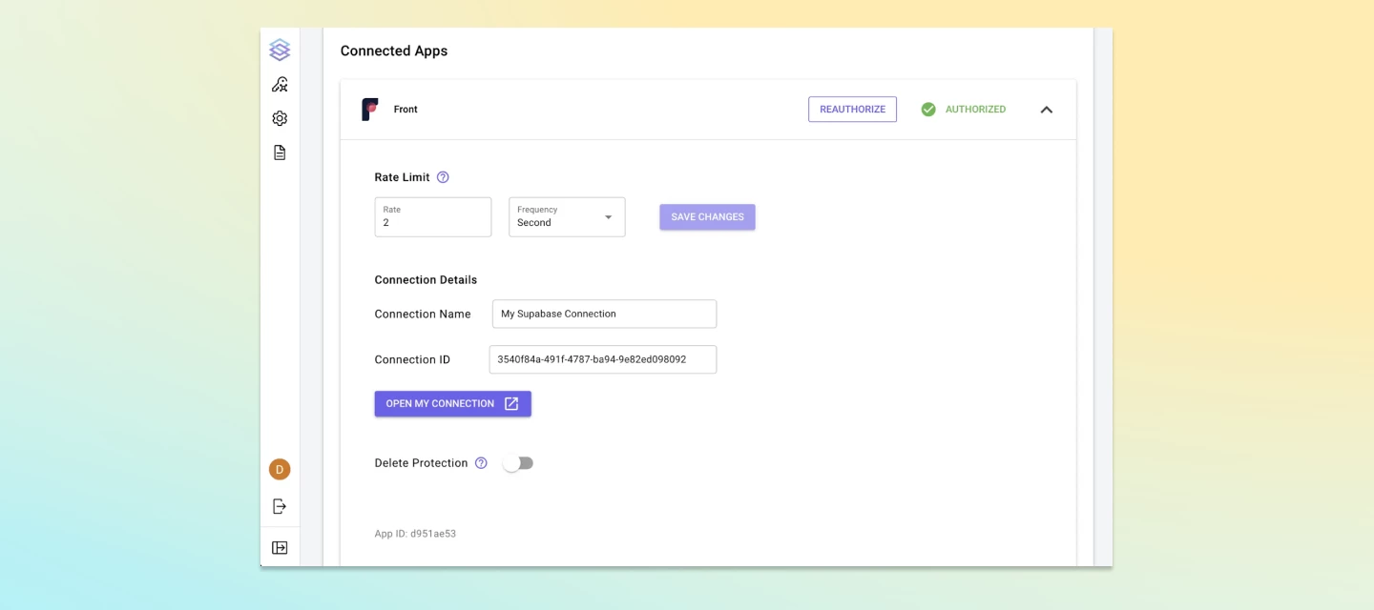The height and width of the screenshot is (610, 1374).
Task: Show Delete Protection help tooltip icon
Action: click(x=481, y=463)
